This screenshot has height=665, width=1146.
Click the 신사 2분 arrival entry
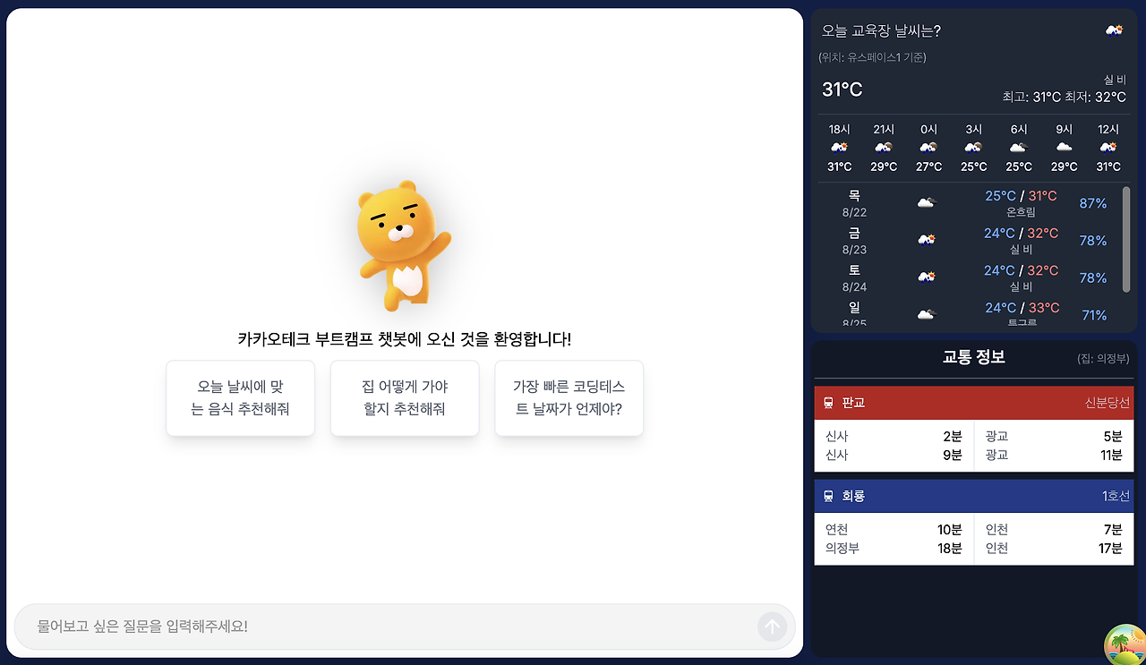pos(894,436)
